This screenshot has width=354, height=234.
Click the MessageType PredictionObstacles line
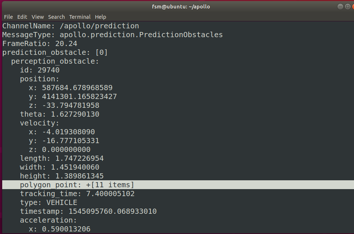tap(112, 35)
